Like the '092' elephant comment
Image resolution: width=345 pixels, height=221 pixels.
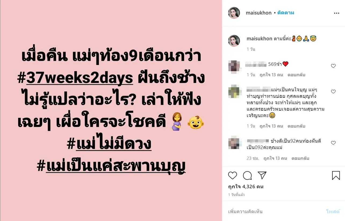coord(333,143)
